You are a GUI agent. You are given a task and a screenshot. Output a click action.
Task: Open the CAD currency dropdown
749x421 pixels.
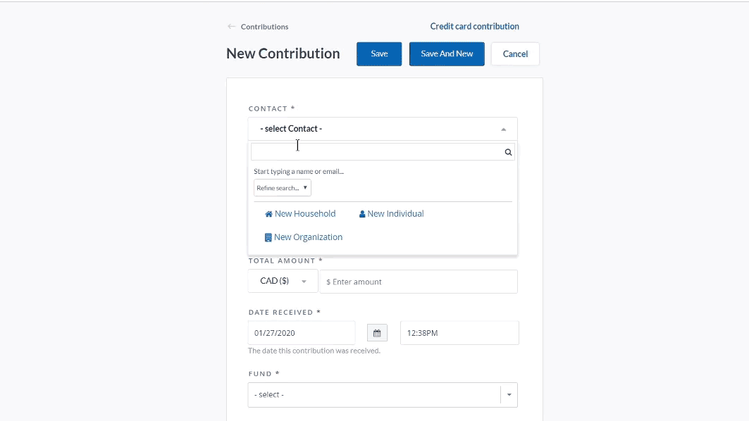tap(283, 280)
